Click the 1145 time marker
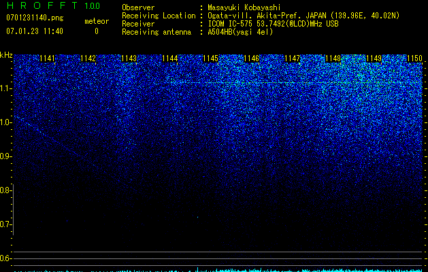The width and height of the screenshot is (428, 272). pyautogui.click(x=211, y=58)
